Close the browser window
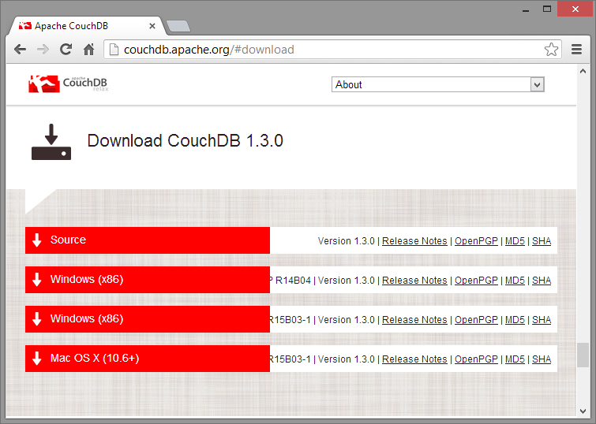 575,9
